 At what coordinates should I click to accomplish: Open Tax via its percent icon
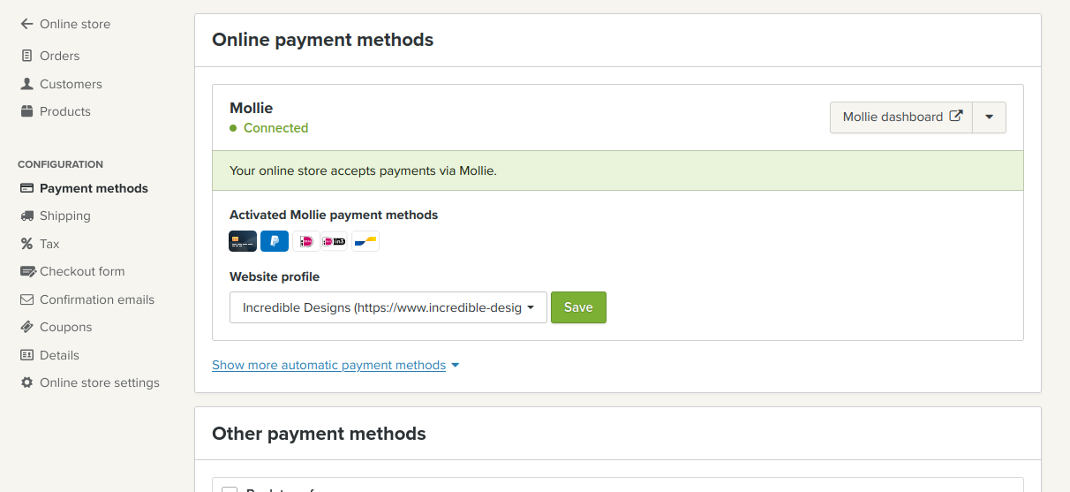tap(26, 244)
